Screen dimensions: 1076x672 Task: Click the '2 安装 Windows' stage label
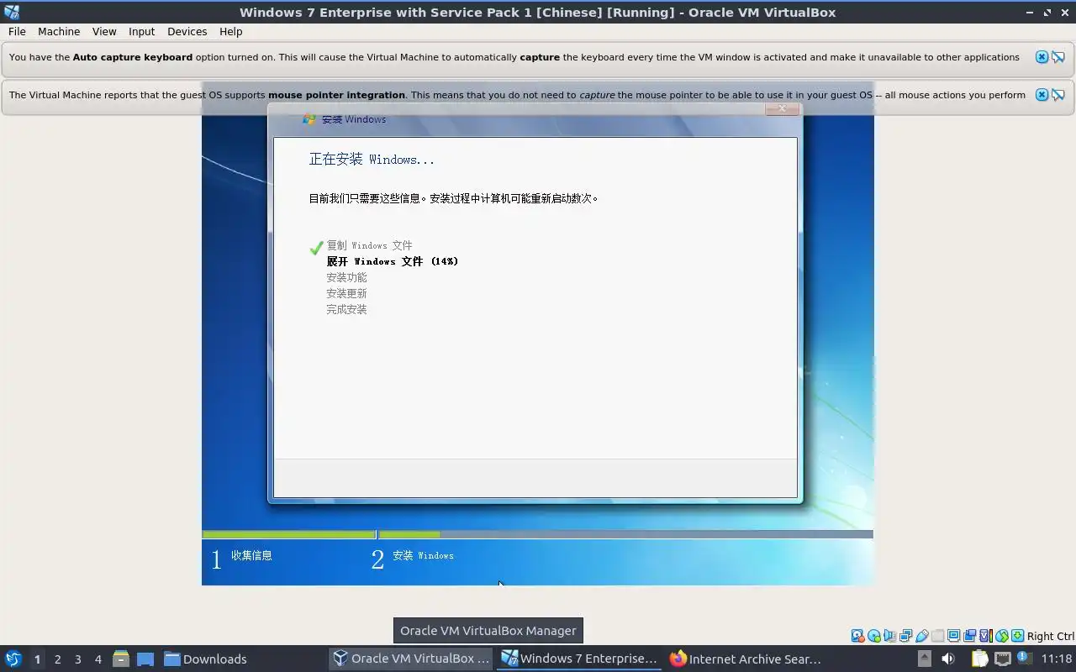click(412, 558)
